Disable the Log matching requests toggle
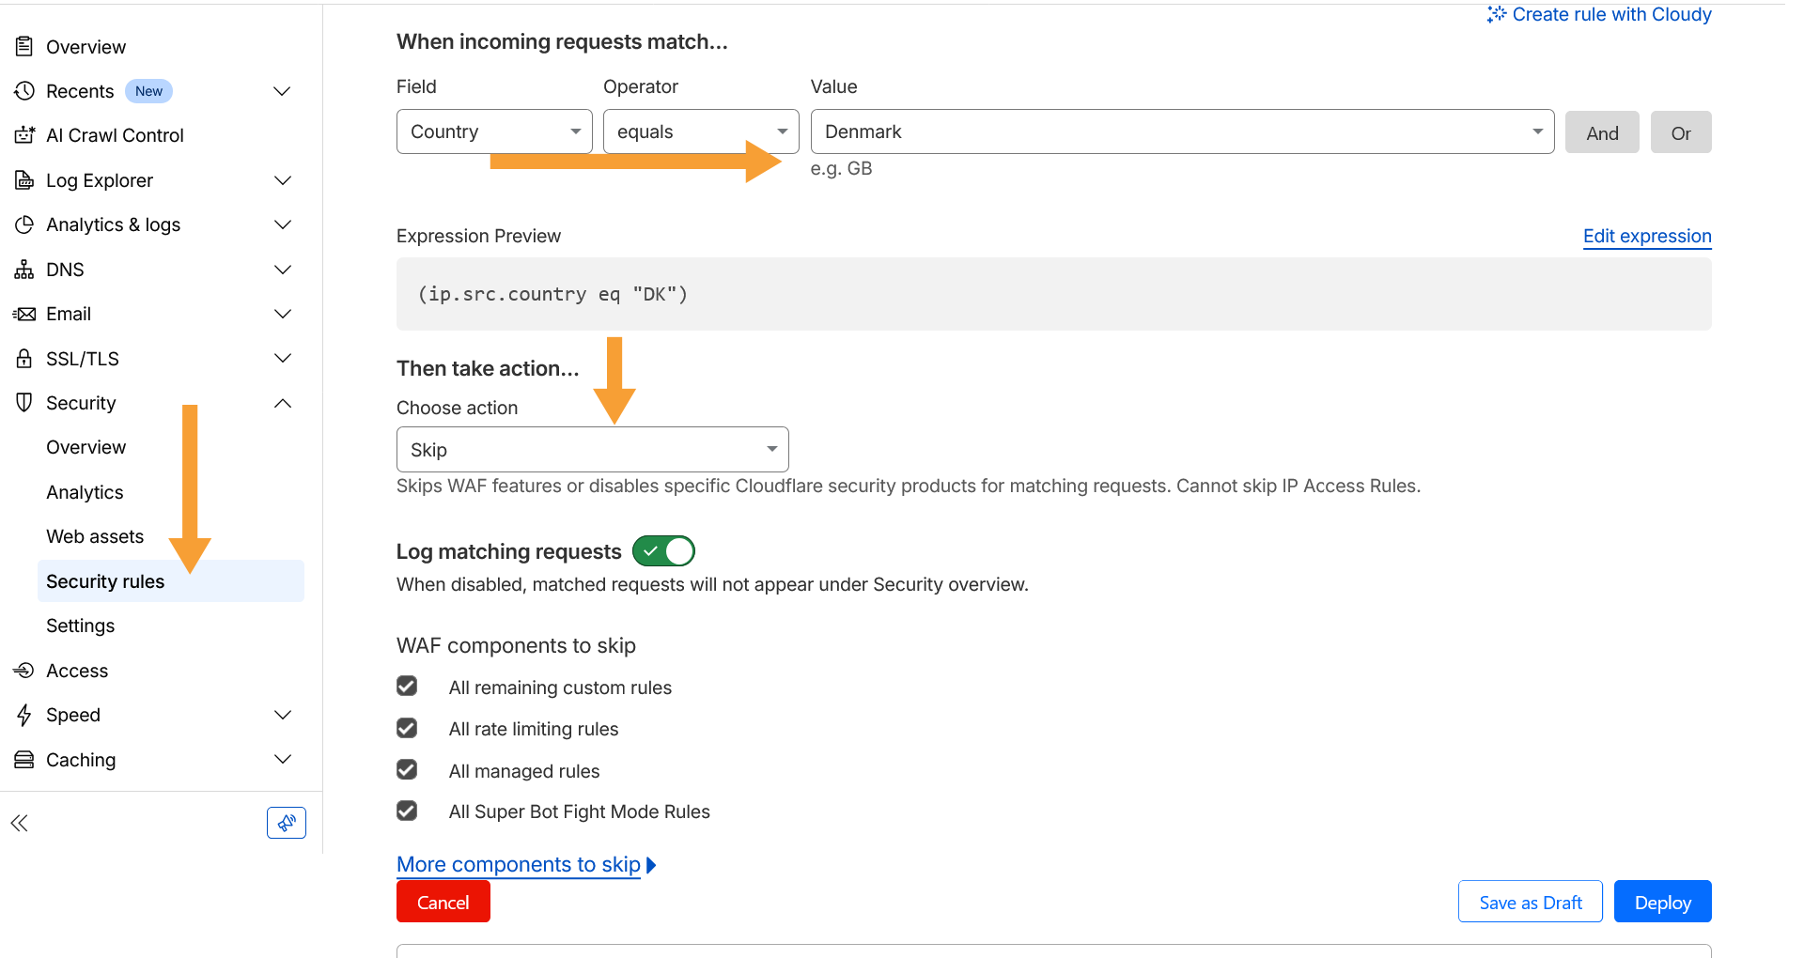 [663, 551]
